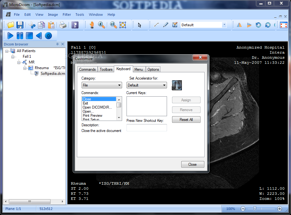This screenshot has height=215, width=291.
Task: Click the Open folder toolbar icon
Action: 10,25
